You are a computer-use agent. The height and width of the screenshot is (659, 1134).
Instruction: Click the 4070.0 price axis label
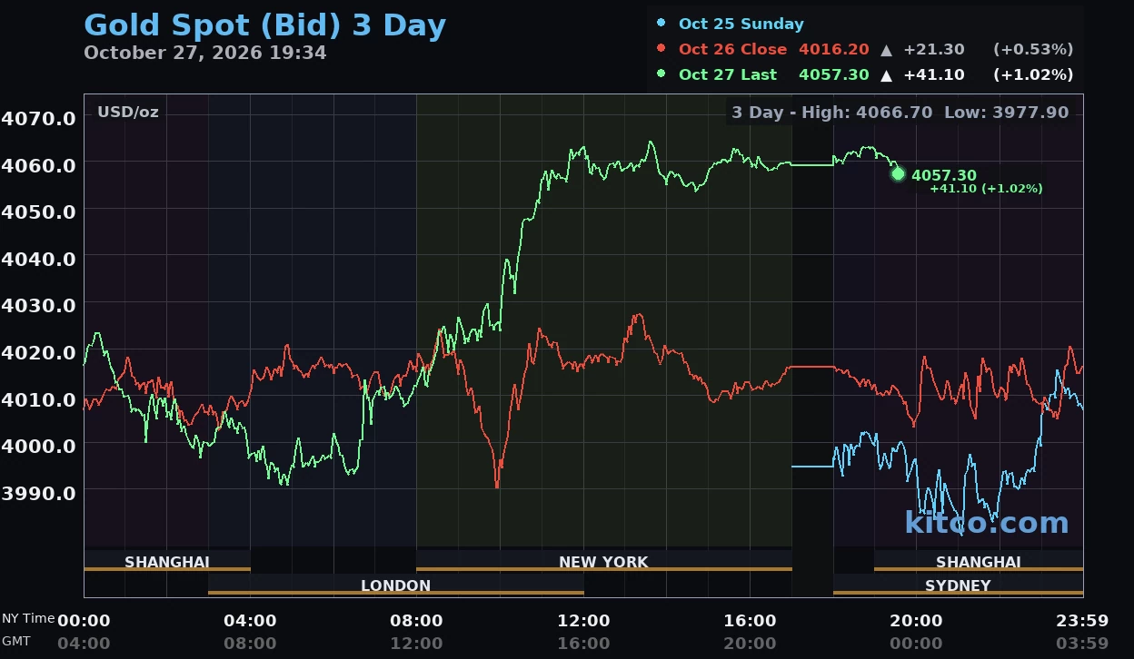[39, 118]
